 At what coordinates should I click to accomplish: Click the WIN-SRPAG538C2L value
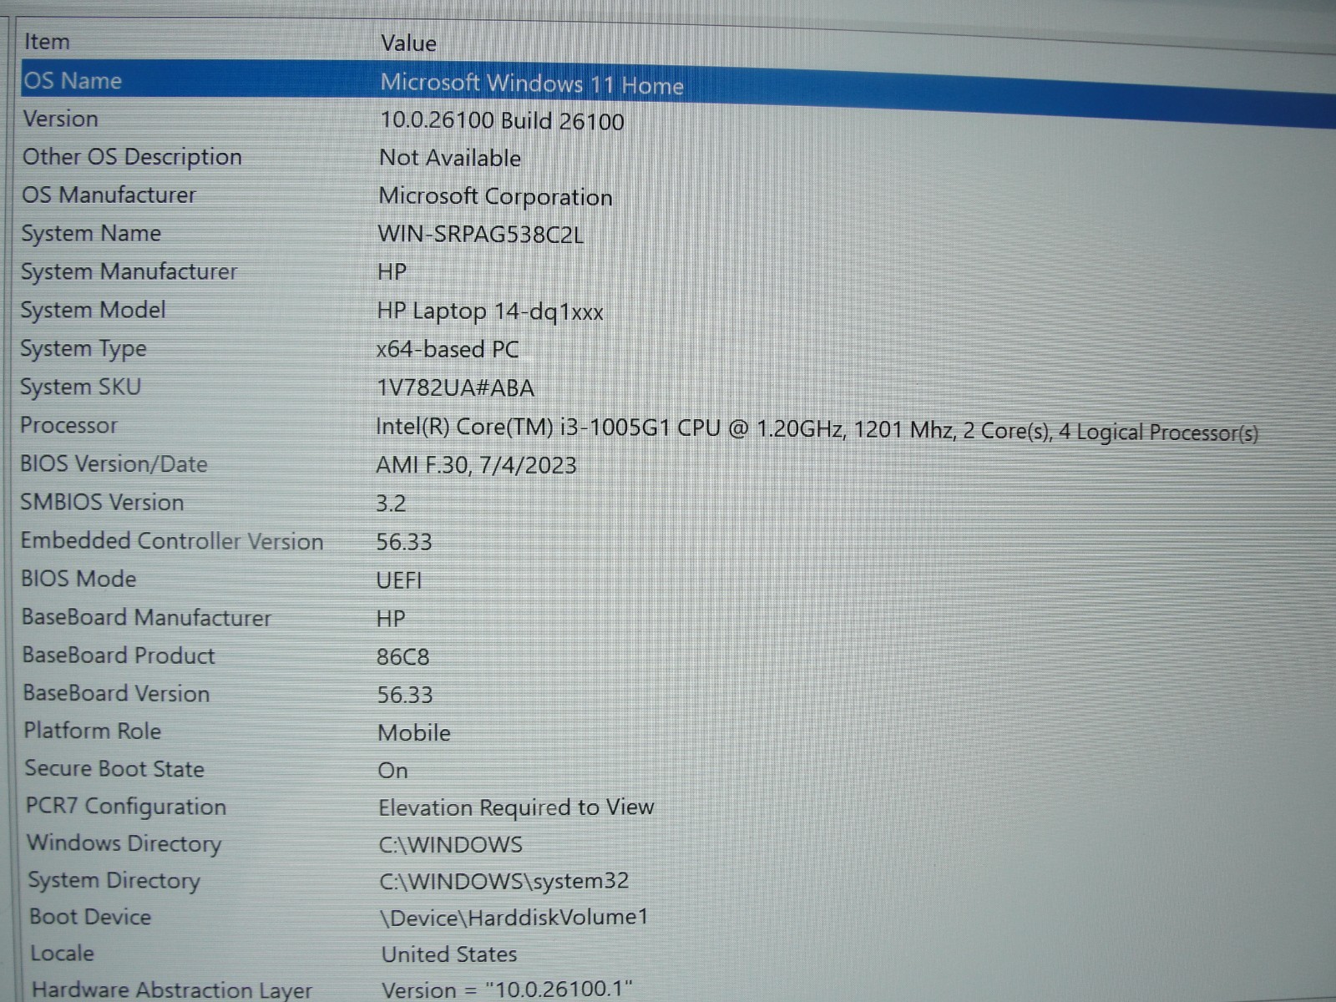pyautogui.click(x=480, y=235)
